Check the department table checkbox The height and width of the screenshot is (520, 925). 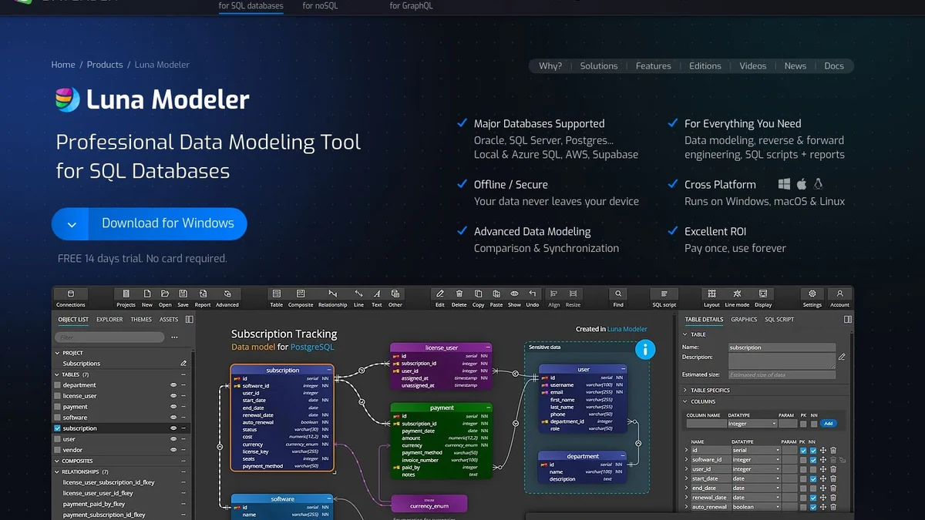click(57, 385)
